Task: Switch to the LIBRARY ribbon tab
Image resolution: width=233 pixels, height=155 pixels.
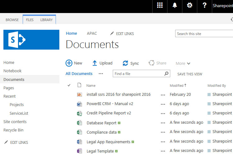Action: 46,20
